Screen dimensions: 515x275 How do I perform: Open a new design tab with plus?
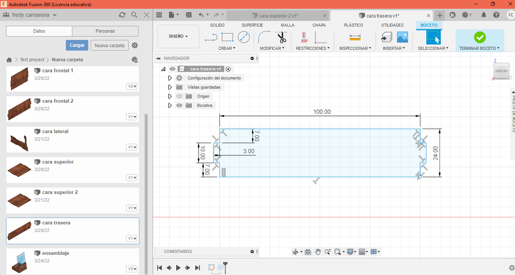[x=440, y=15]
